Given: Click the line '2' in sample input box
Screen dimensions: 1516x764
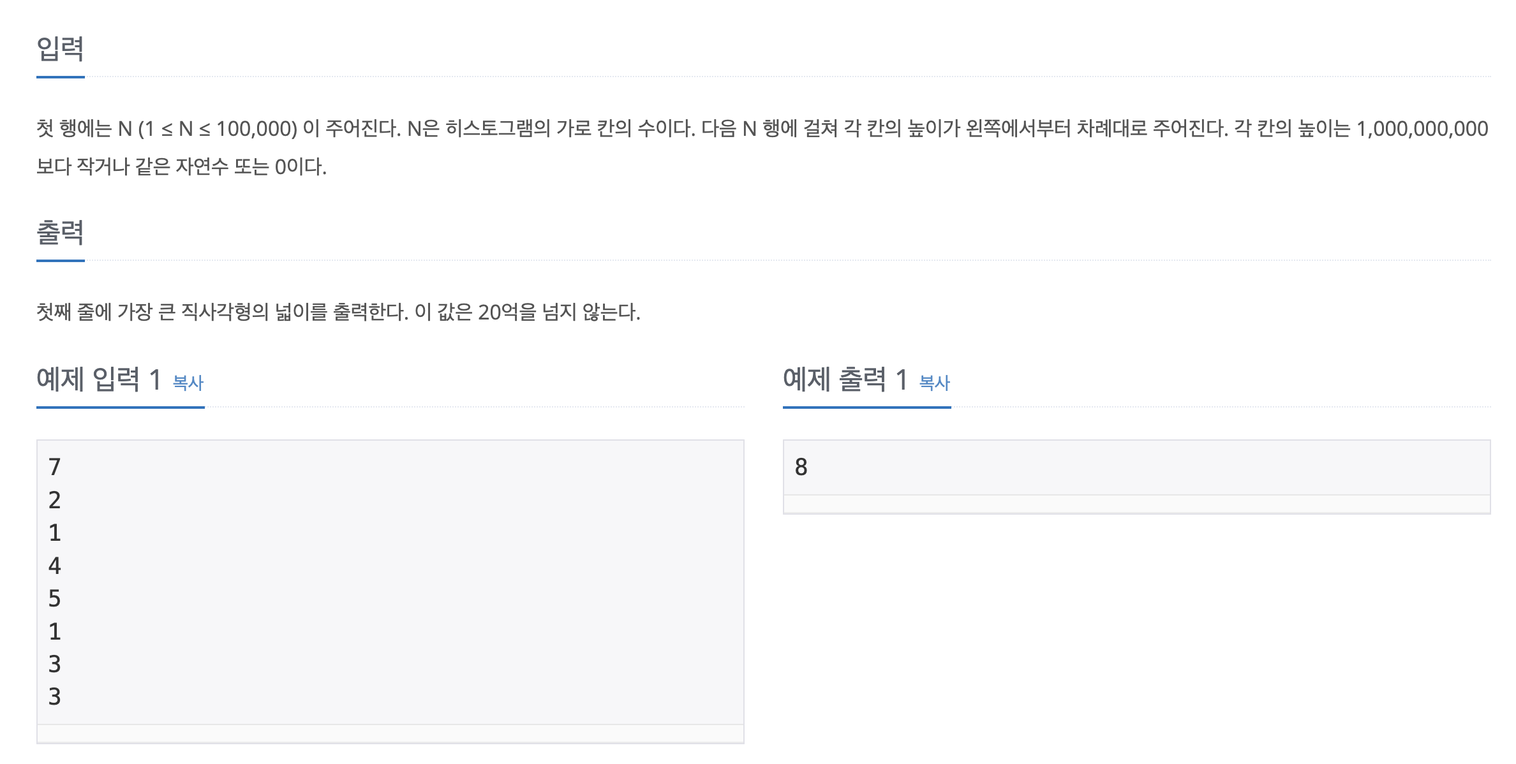Looking at the screenshot, I should pyautogui.click(x=55, y=500).
